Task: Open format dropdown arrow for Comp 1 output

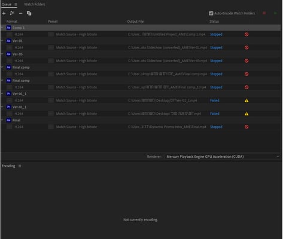Action: coord(10,35)
